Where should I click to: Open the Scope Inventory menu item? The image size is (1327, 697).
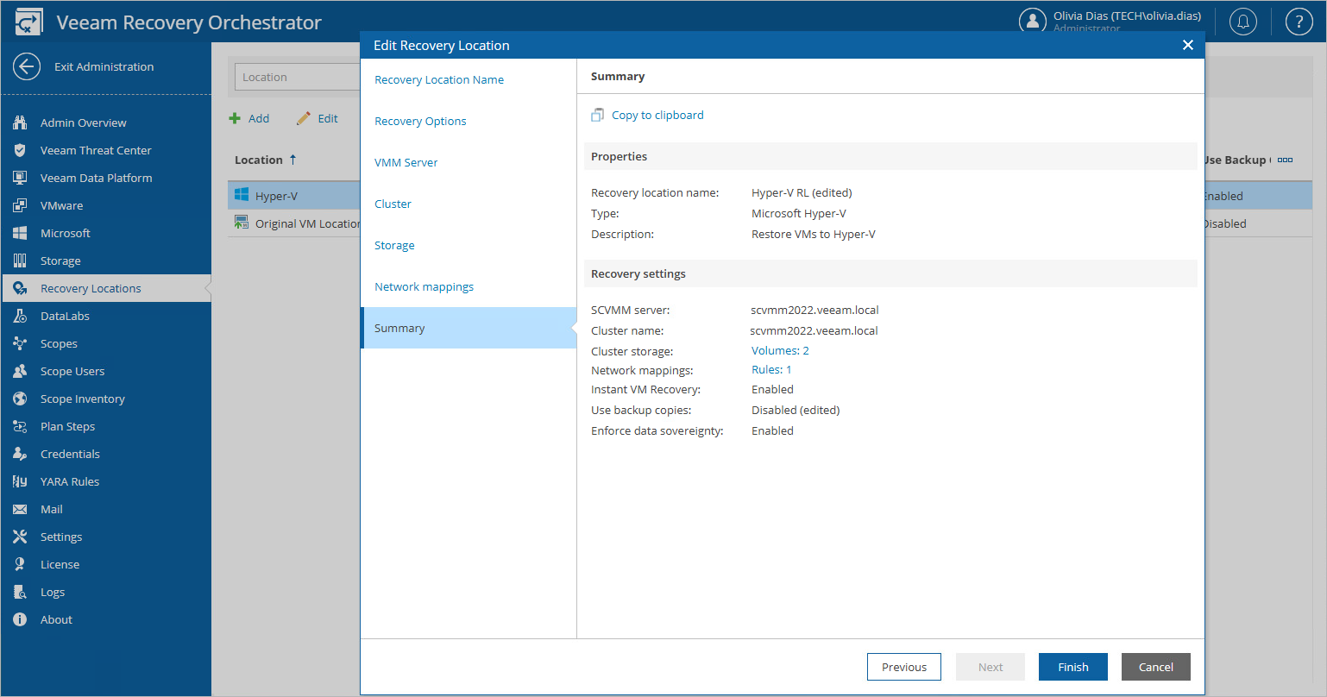(x=82, y=399)
